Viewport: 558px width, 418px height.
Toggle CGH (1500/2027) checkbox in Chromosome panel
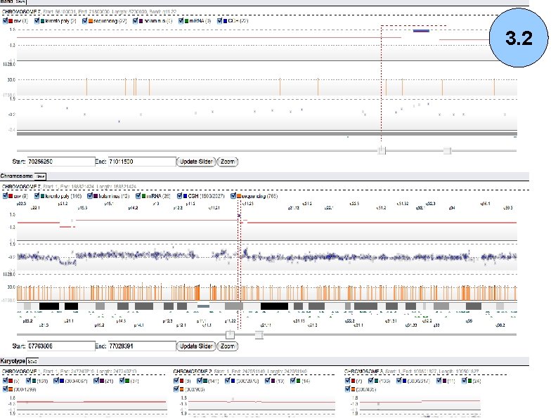179,196
